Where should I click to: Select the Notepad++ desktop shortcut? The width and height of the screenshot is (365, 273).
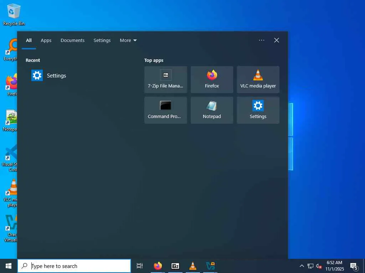click(10, 120)
